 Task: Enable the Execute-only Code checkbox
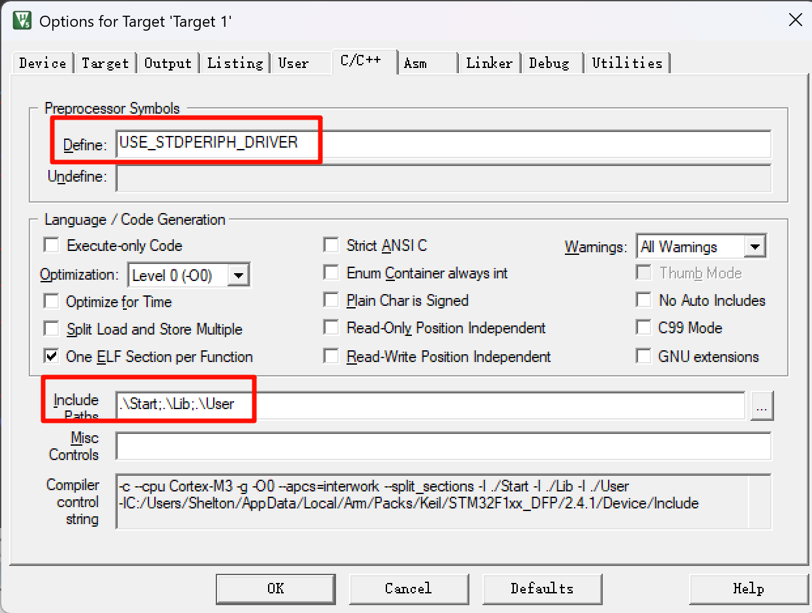tap(51, 246)
